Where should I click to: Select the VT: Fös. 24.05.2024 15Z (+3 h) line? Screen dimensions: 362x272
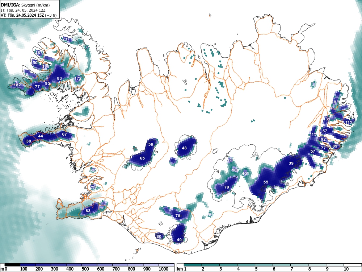[28, 15]
